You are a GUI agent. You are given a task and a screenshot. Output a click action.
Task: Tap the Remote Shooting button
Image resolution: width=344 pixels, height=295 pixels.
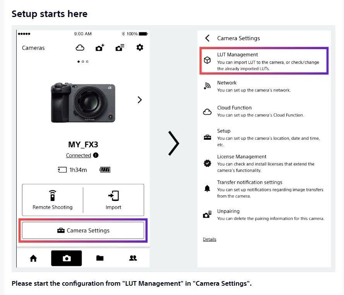click(53, 200)
